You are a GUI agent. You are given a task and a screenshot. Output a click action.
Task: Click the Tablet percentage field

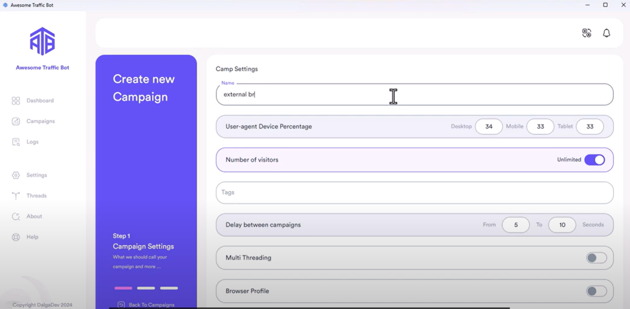[590, 127]
